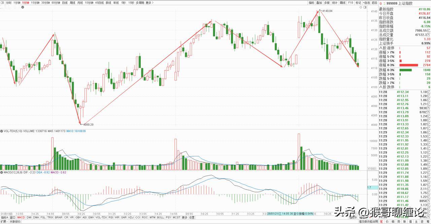This screenshot has height=224, width=431.
Task: Select the 10分钟 period
Action: pyautogui.click(x=89, y=2)
